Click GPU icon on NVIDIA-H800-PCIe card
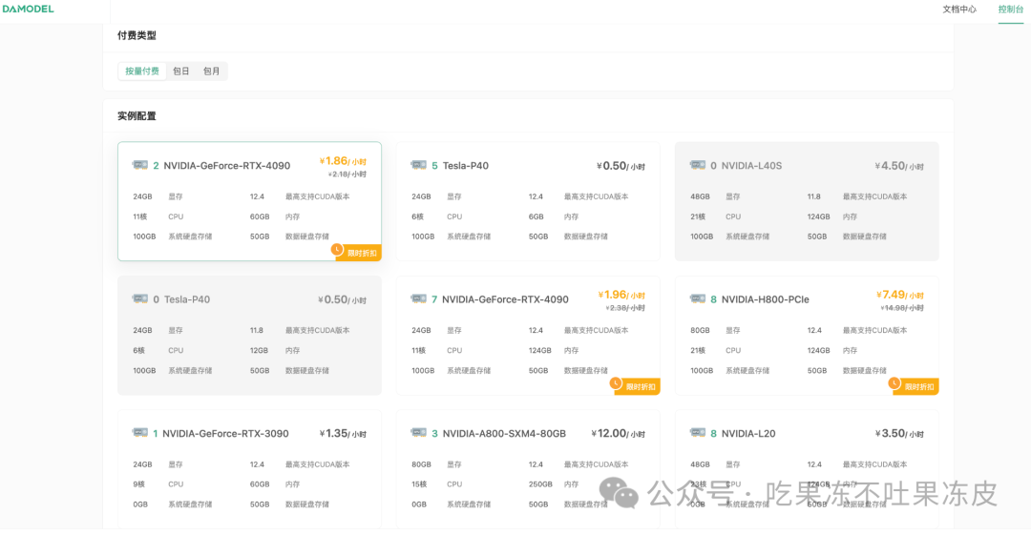The width and height of the screenshot is (1031, 535). coord(698,299)
